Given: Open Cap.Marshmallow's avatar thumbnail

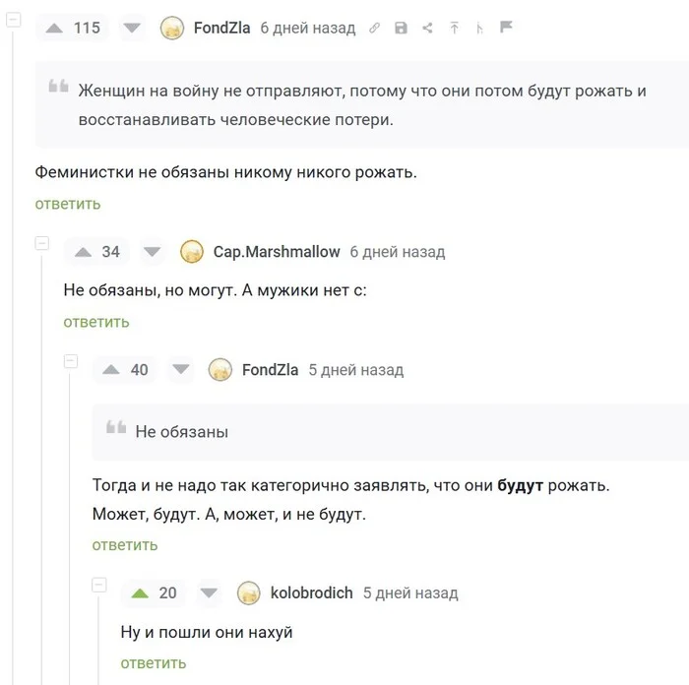Looking at the screenshot, I should [192, 252].
